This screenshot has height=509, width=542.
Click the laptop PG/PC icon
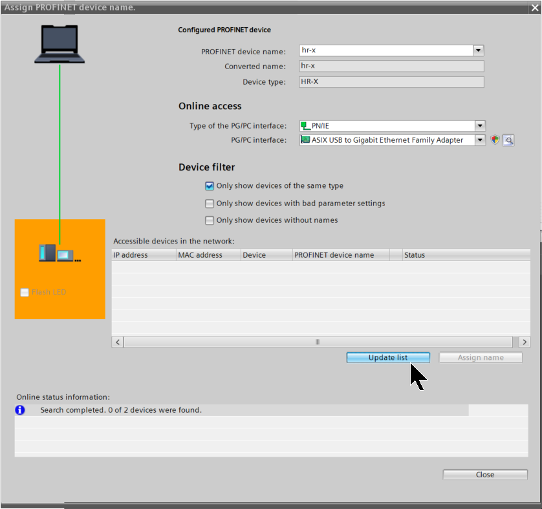pyautogui.click(x=60, y=44)
